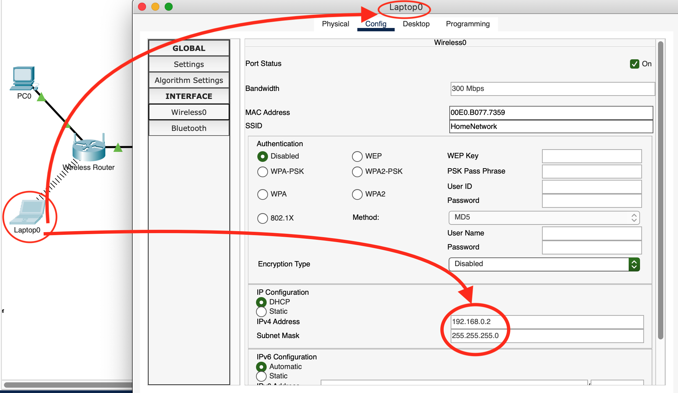Open the Encryption Type dropdown
The height and width of the screenshot is (393, 678).
tap(544, 264)
